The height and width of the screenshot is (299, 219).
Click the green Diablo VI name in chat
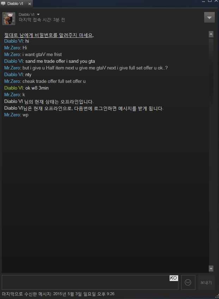click(x=13, y=88)
